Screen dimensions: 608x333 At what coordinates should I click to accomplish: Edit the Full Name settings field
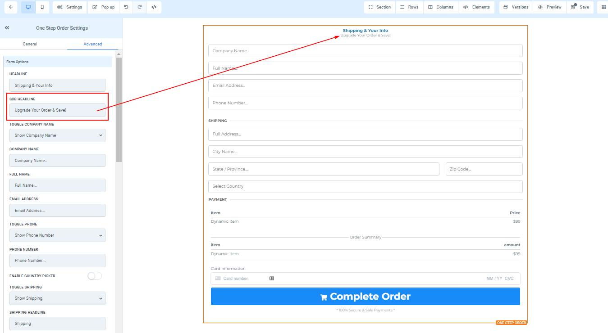(x=57, y=185)
